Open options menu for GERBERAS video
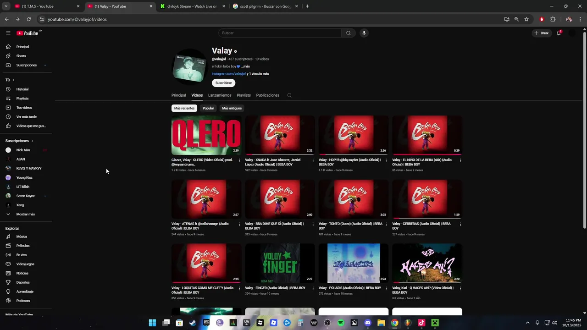The height and width of the screenshot is (330, 587). click(x=460, y=225)
